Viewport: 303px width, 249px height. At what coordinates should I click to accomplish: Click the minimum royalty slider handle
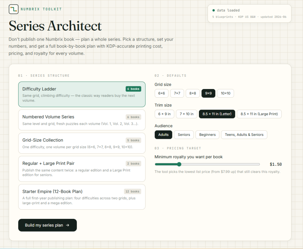pos(179,164)
